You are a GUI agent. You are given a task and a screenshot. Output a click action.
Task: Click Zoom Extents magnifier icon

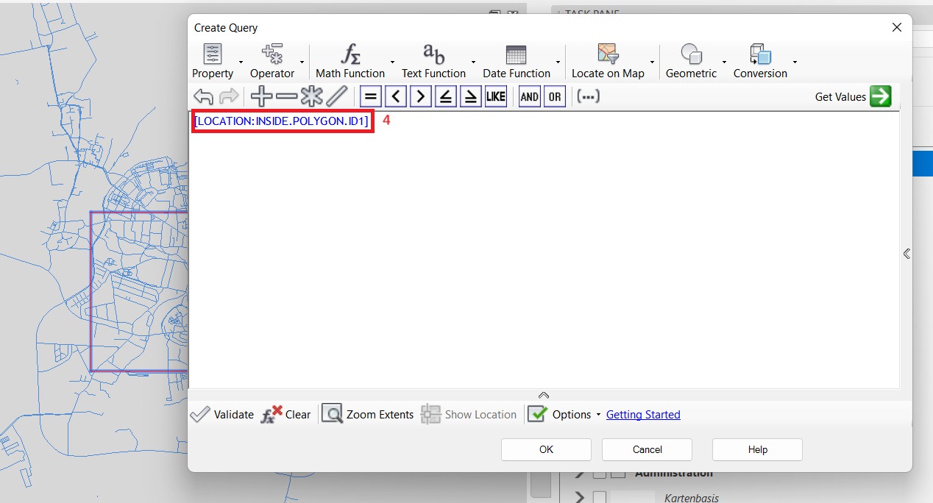(332, 414)
